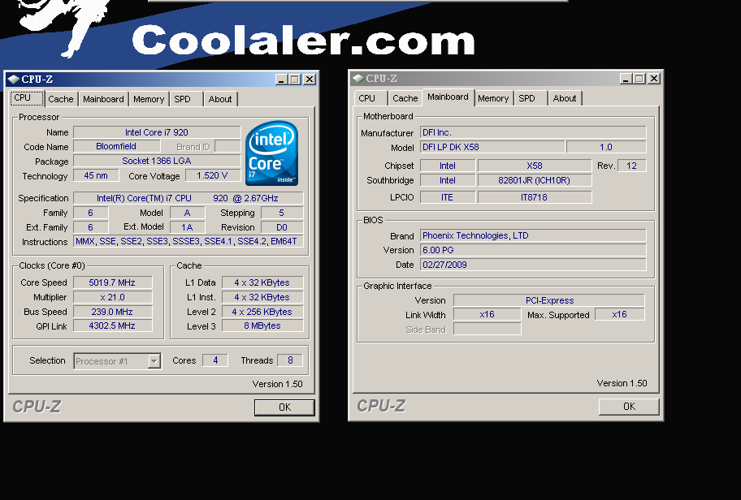Click the CPU-Z icon in left window title bar

14,80
